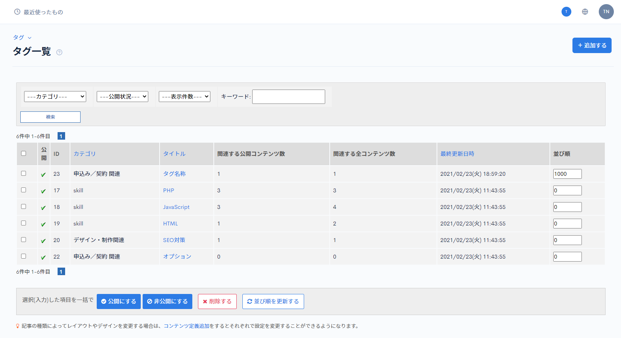Click the green checkmark for ID 22
This screenshot has height=338, width=621.
tap(43, 257)
